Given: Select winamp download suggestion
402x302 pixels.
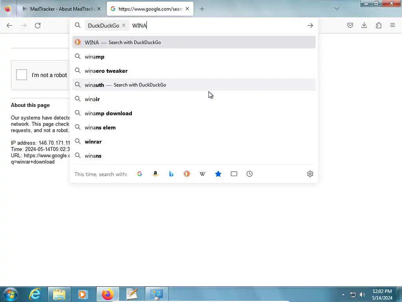Looking at the screenshot, I should (194, 113).
